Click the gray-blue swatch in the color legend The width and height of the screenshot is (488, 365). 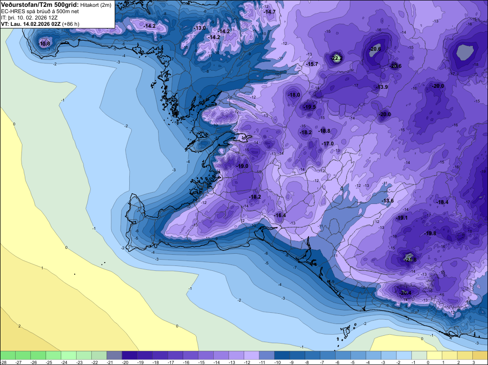click(114, 355)
